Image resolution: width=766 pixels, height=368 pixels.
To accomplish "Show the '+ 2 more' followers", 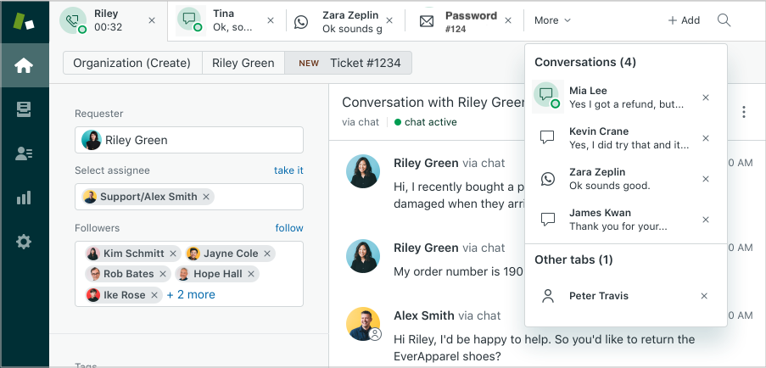I will pos(191,295).
